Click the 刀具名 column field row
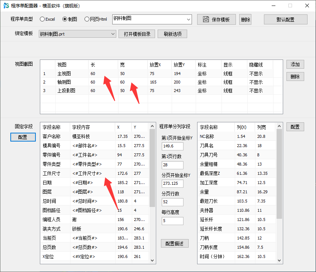316x272 pixels. tap(237, 146)
